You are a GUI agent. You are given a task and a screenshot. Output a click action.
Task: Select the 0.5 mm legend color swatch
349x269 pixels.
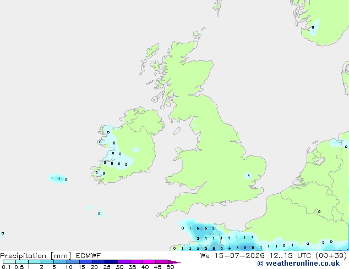22,262
